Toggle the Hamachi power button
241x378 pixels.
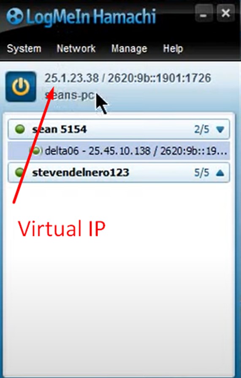(x=21, y=86)
